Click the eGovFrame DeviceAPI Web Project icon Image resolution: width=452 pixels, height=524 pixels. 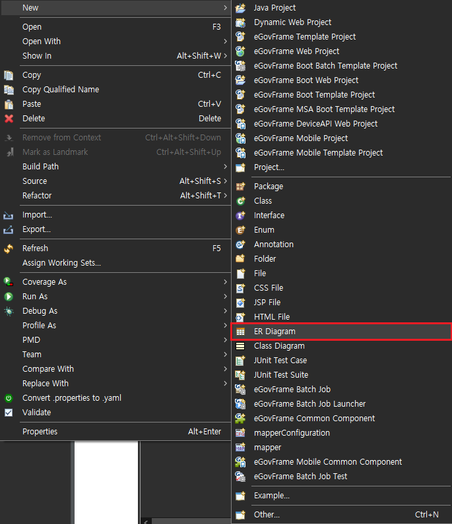(240, 124)
